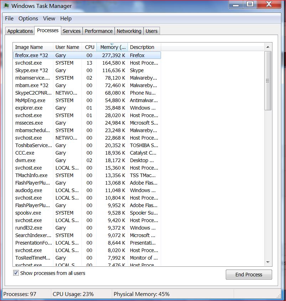
Task: Select the PresentationFo process row
Action: pyautogui.click(x=87, y=243)
